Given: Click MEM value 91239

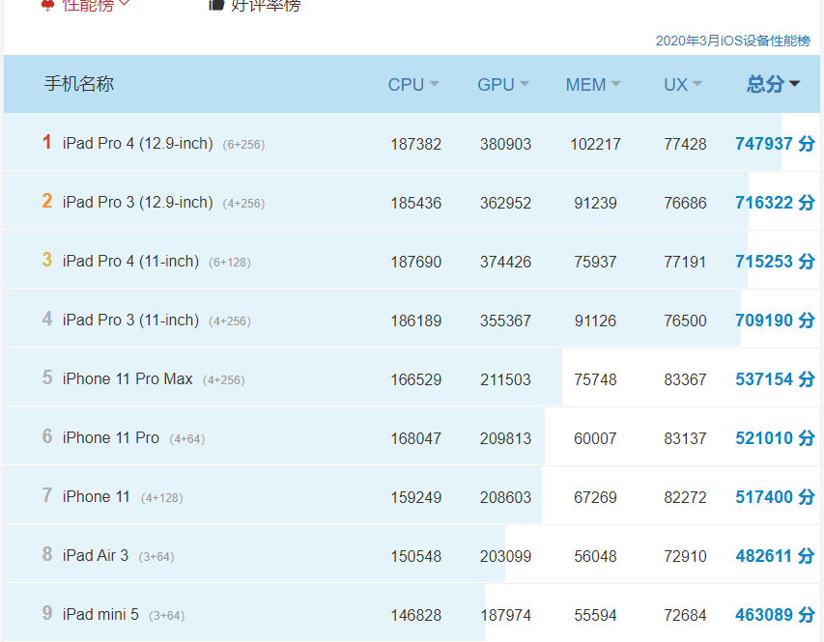Looking at the screenshot, I should (x=595, y=203).
